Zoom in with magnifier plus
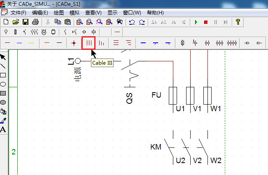This screenshot has width=268, height=175. pyautogui.click(x=79, y=22)
